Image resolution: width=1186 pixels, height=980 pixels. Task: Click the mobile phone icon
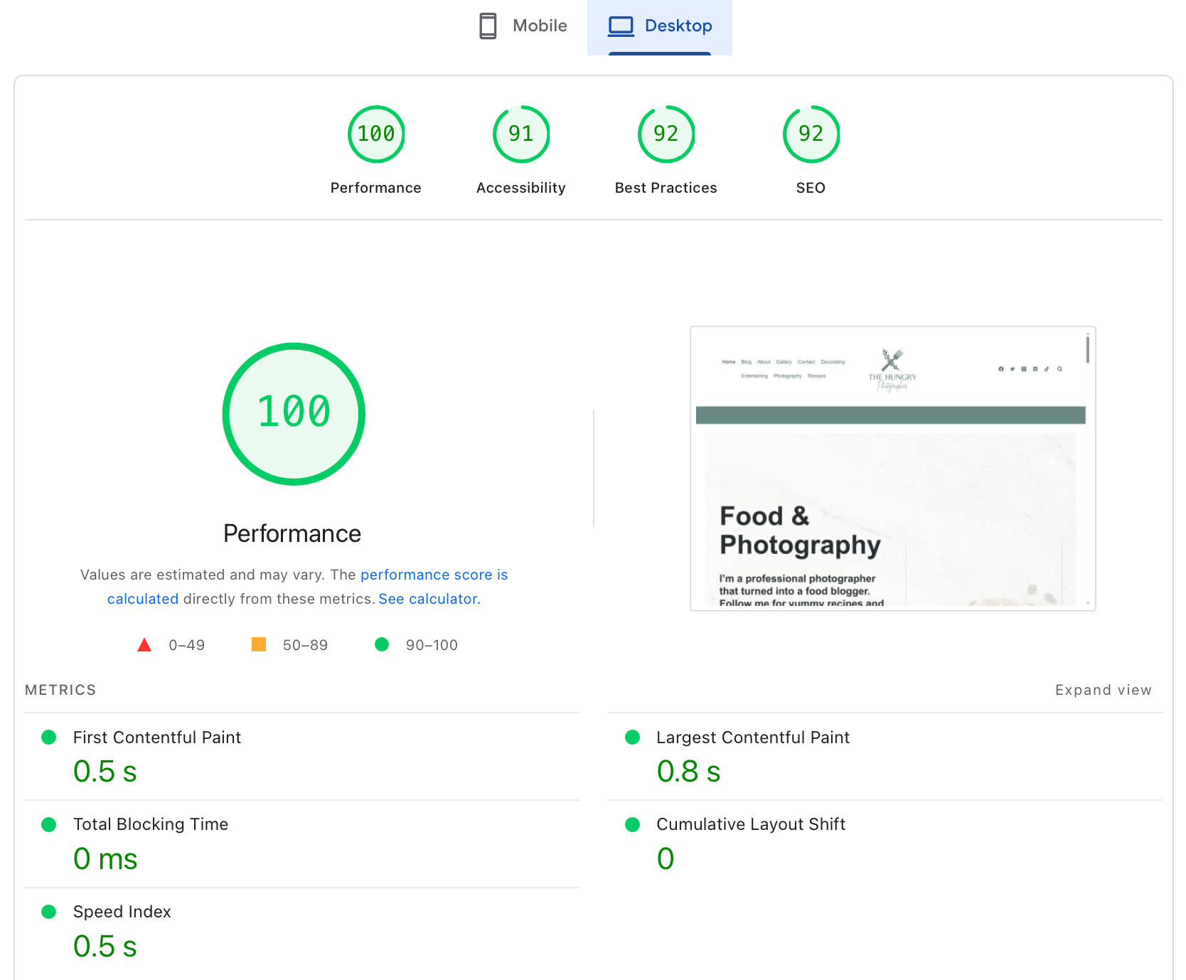[488, 26]
